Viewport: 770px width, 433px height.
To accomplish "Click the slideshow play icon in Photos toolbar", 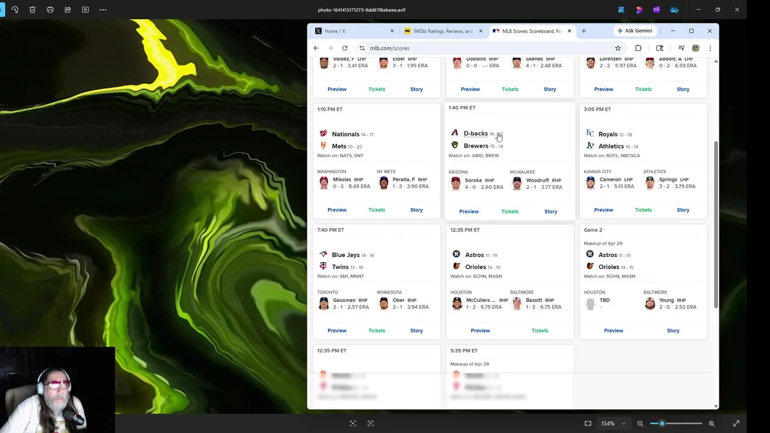I will (85, 10).
